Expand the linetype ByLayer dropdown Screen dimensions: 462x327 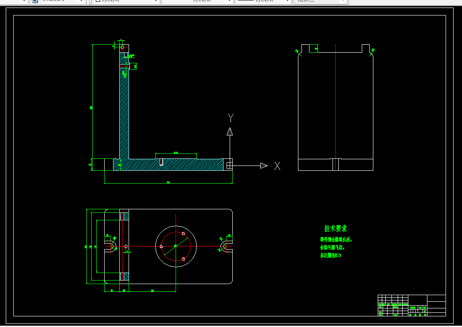click(230, 1)
